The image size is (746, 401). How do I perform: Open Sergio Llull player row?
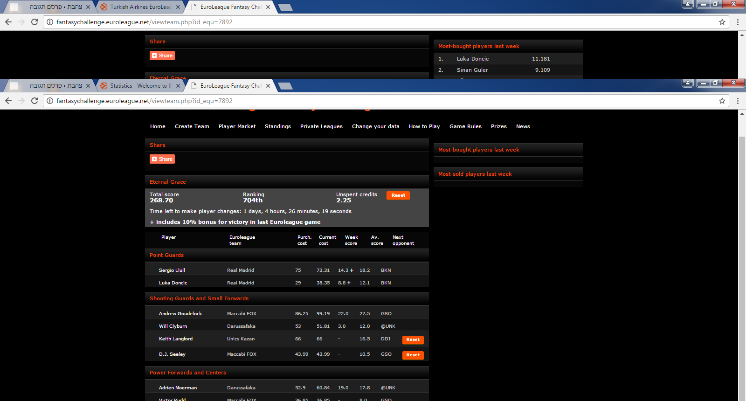tap(287, 270)
